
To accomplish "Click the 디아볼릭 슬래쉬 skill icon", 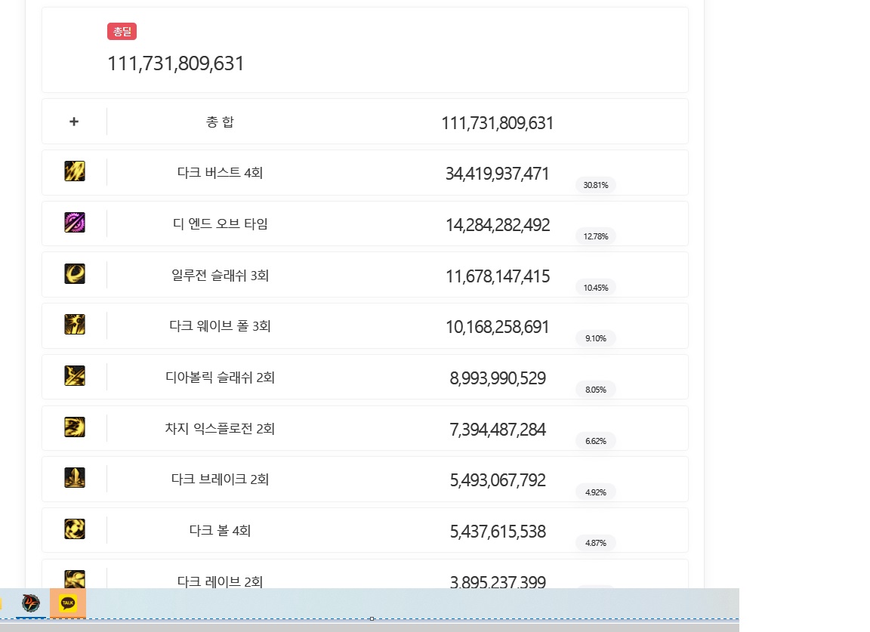I will tap(75, 375).
